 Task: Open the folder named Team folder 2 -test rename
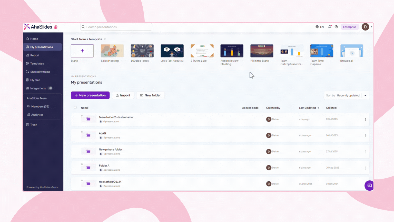pyautogui.click(x=116, y=117)
